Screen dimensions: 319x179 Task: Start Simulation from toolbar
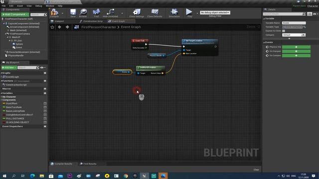tap(174, 13)
